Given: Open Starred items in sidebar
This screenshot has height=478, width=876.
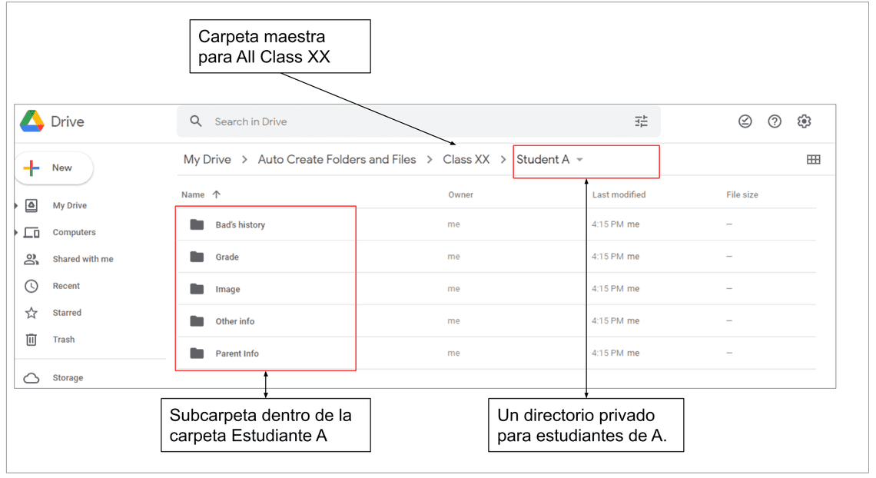Looking at the screenshot, I should pos(66,313).
